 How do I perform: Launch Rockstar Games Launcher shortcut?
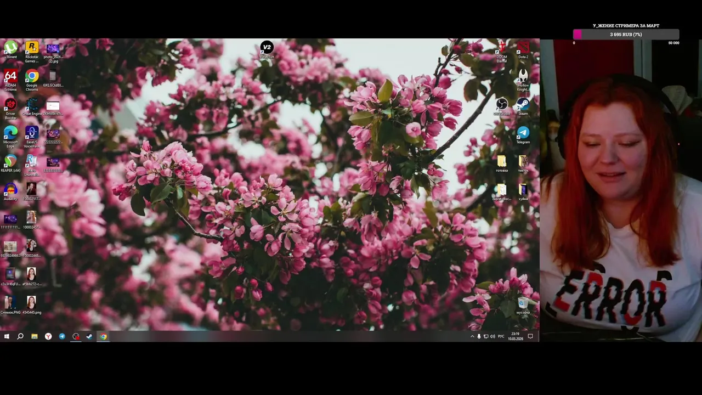tap(32, 52)
